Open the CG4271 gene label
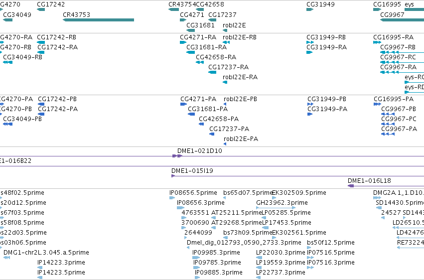The height and width of the screenshot is (280, 424). [192, 14]
